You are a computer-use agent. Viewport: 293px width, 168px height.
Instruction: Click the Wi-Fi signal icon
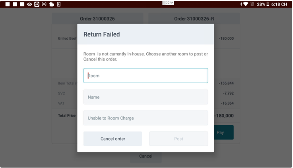(x=245, y=4)
